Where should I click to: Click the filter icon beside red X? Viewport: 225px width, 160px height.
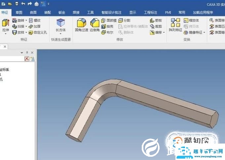[33, 59]
